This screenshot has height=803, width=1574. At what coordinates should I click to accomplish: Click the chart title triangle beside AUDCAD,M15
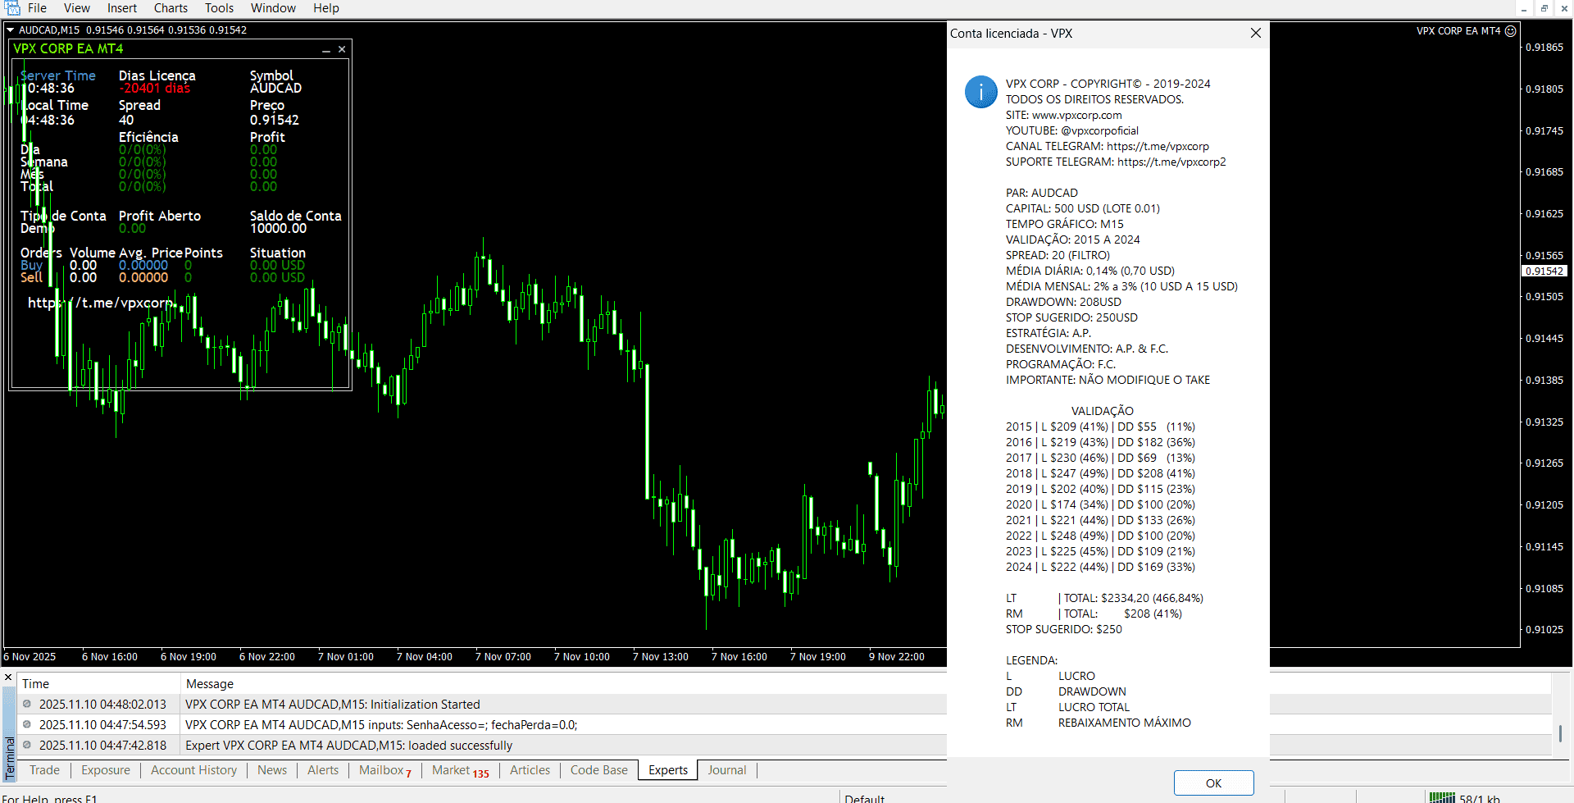11,30
